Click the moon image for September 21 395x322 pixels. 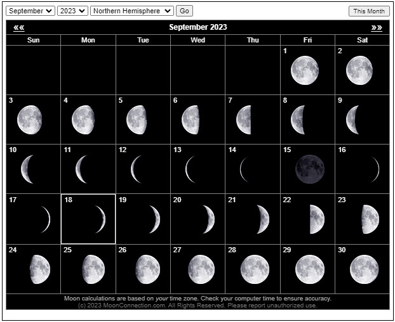tap(263, 219)
